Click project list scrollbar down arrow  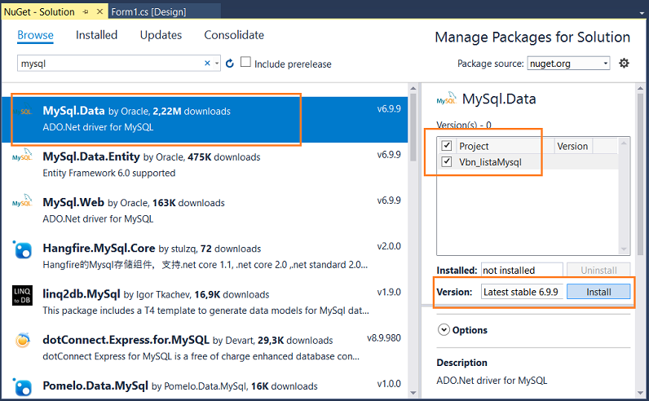[x=624, y=249]
